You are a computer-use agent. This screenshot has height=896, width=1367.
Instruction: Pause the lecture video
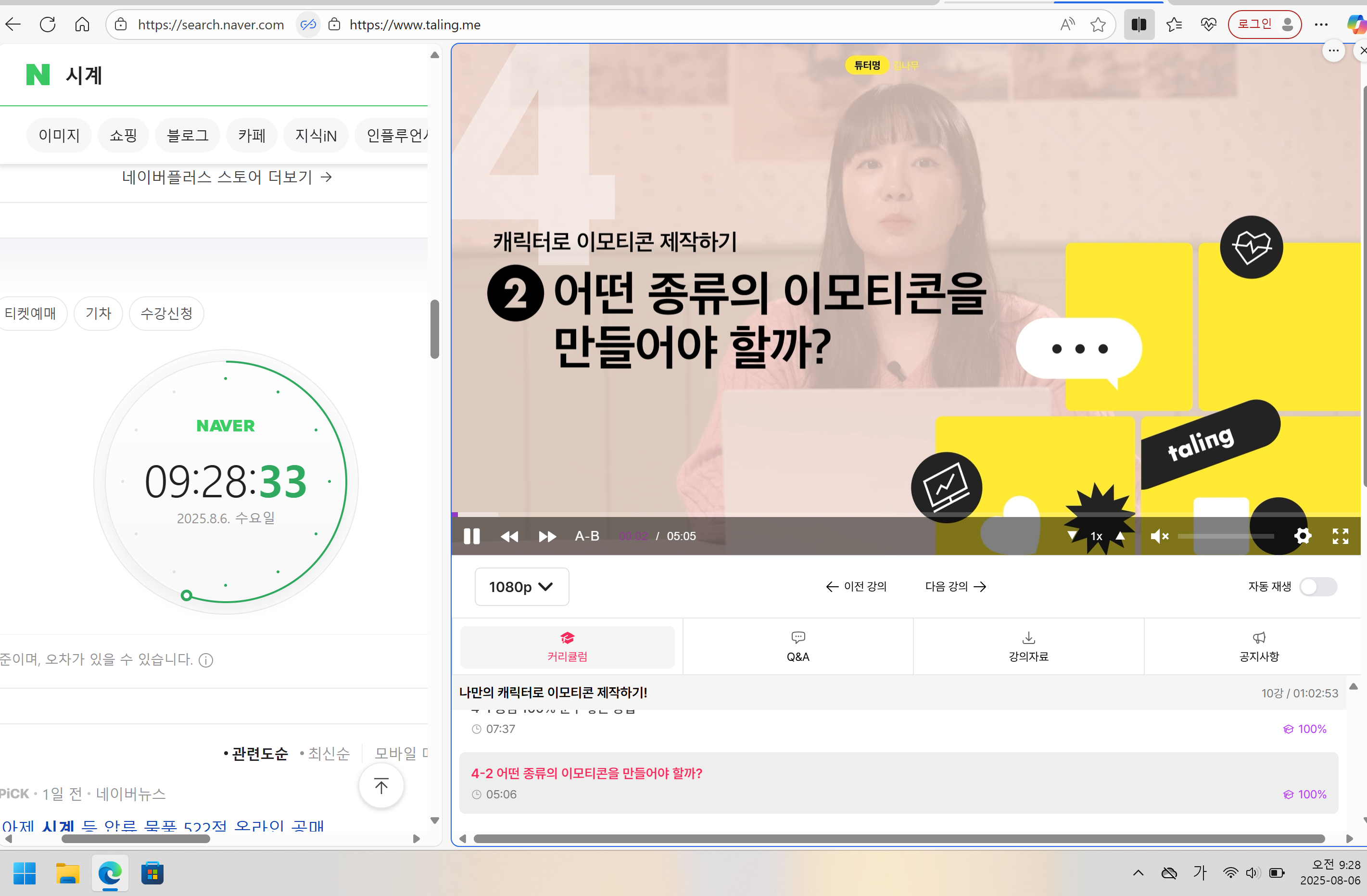(x=471, y=536)
